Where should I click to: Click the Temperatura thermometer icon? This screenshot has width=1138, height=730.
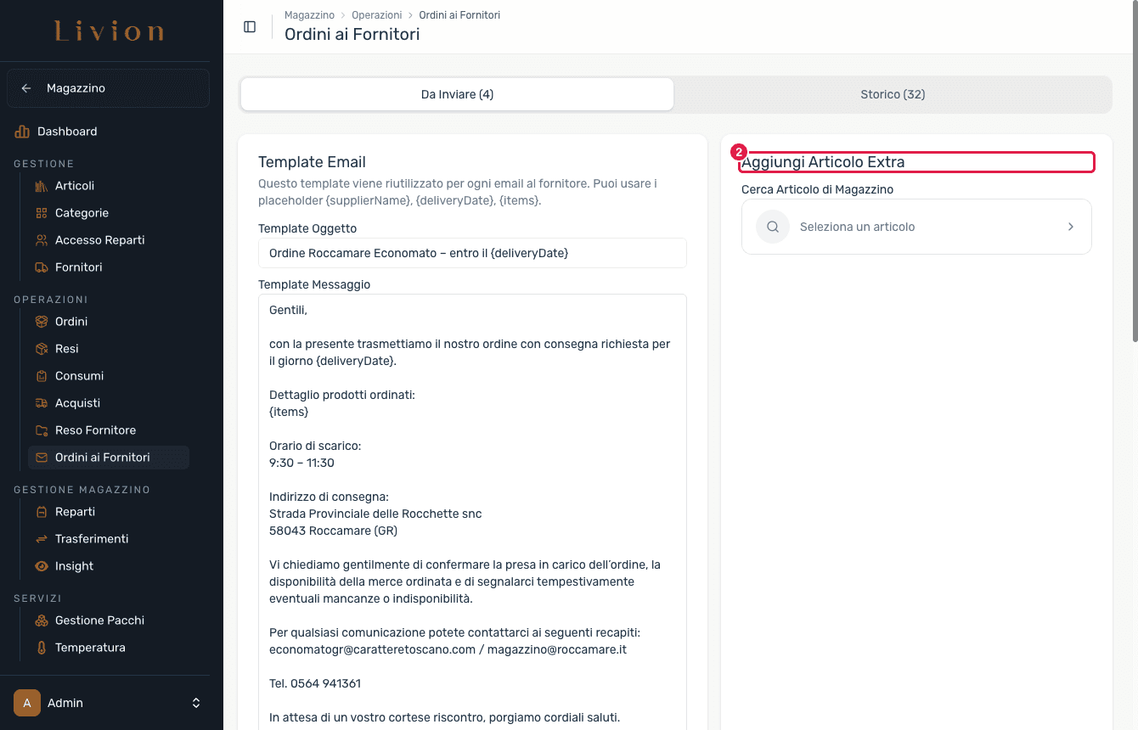pyautogui.click(x=42, y=648)
